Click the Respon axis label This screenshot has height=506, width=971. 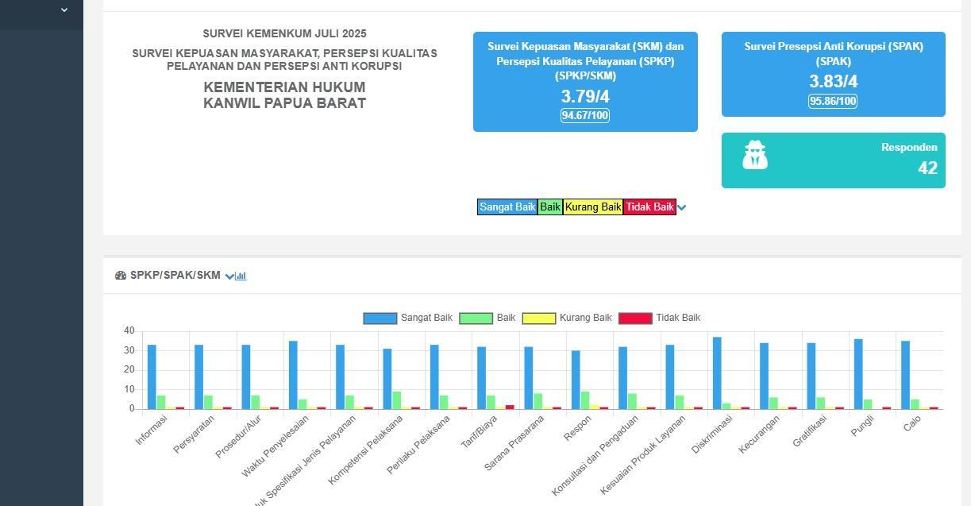click(577, 427)
